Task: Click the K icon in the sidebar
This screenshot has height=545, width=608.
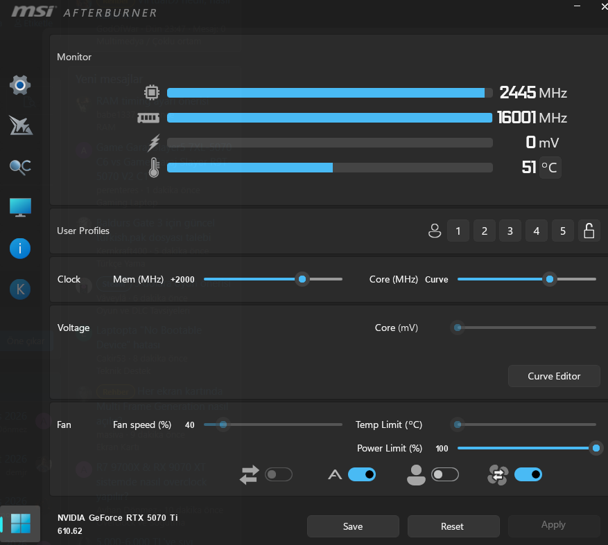Action: pyautogui.click(x=20, y=289)
